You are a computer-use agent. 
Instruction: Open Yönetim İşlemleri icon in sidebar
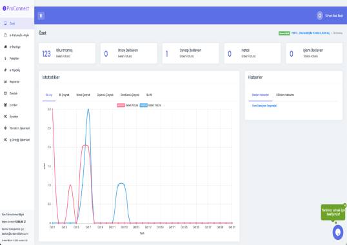pyautogui.click(x=6, y=128)
